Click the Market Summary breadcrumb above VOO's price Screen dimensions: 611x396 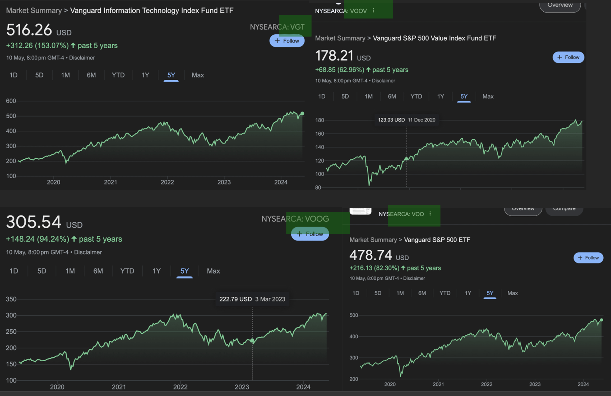[373, 240]
